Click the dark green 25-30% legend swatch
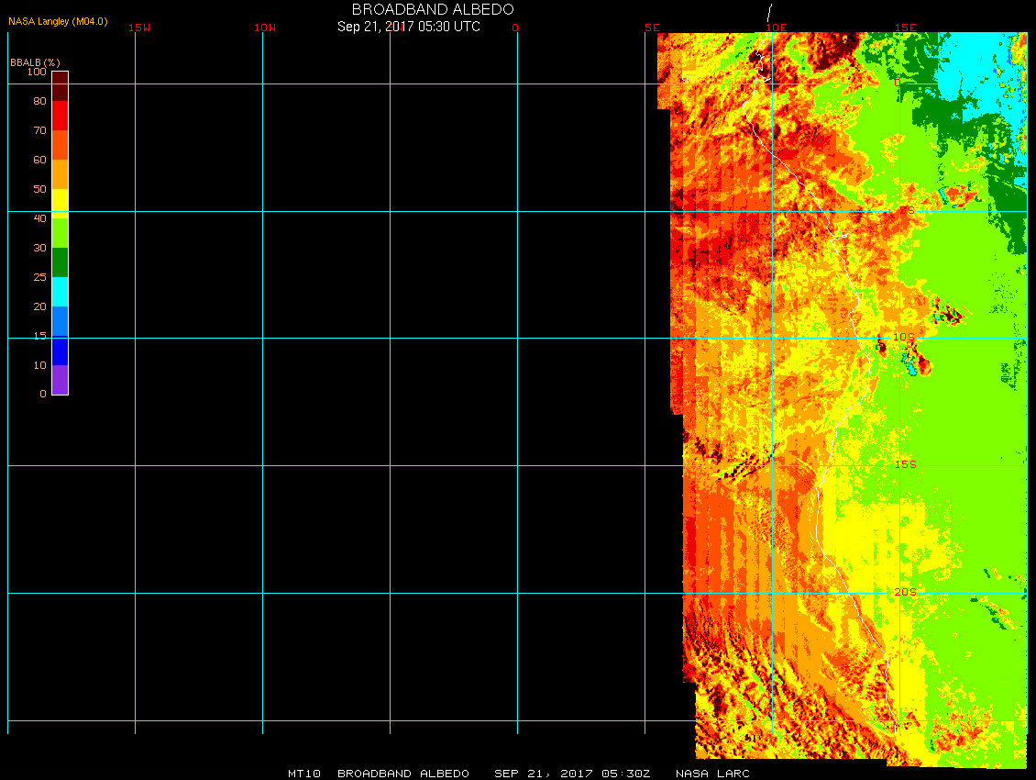The width and height of the screenshot is (1036, 780). [x=60, y=262]
